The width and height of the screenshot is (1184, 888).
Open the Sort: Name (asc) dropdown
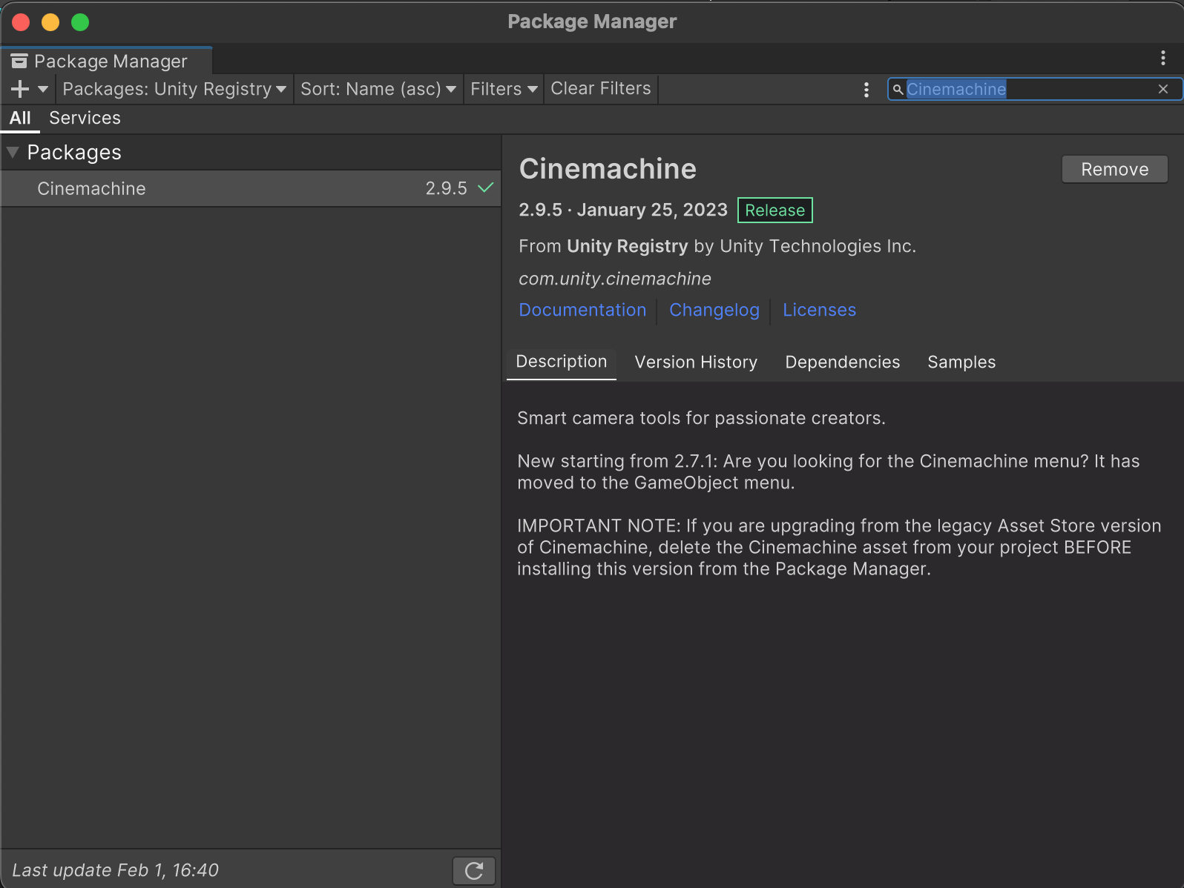click(x=378, y=89)
